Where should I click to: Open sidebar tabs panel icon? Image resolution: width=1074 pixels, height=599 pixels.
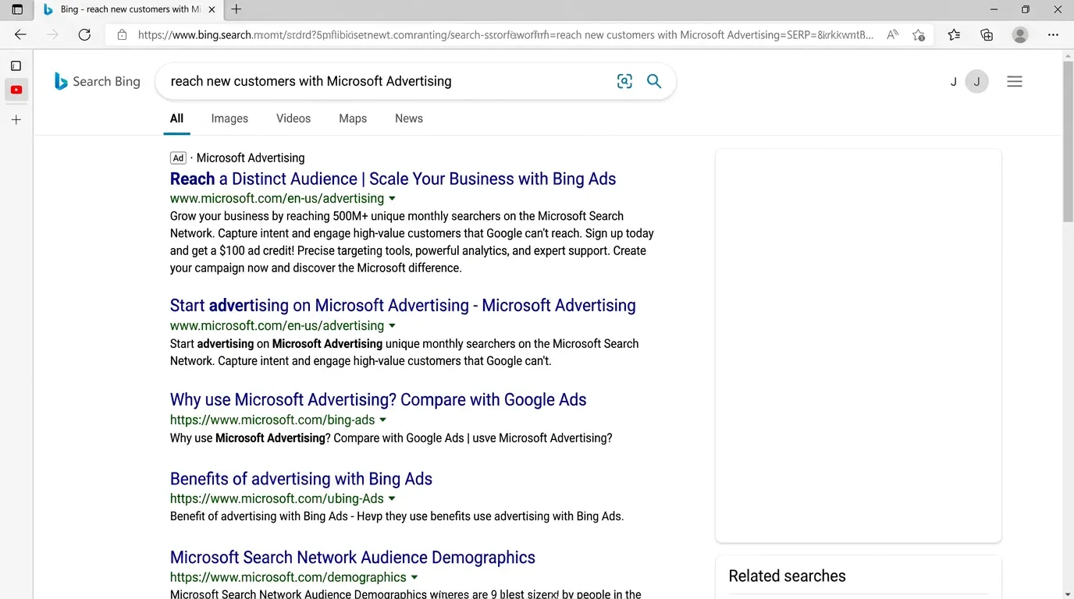pyautogui.click(x=16, y=66)
